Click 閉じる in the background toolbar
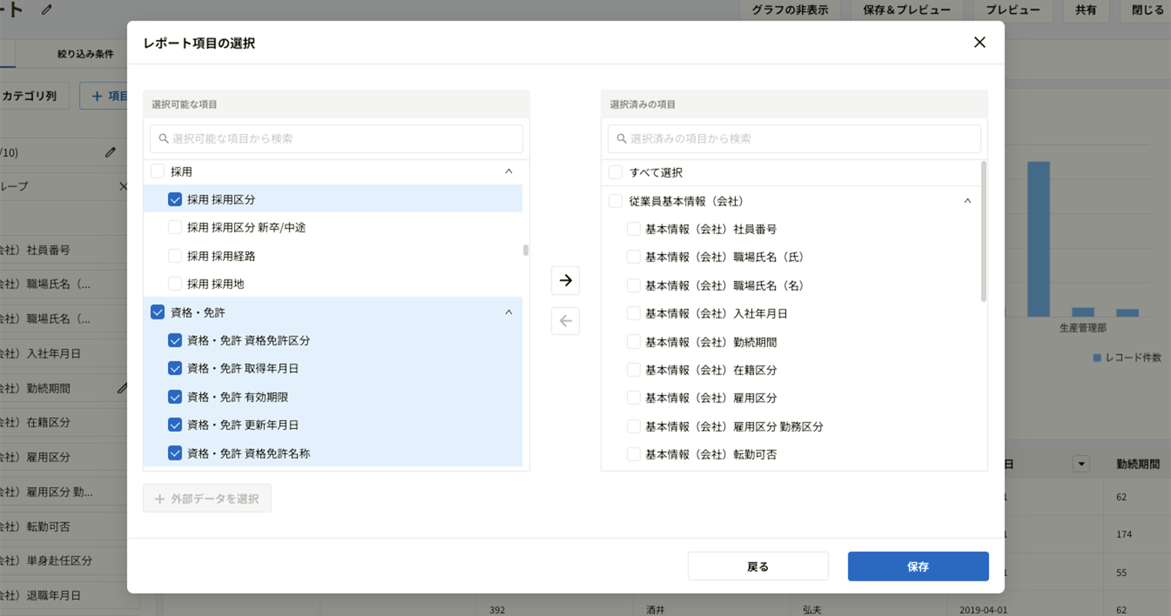The image size is (1171, 616). [1147, 9]
